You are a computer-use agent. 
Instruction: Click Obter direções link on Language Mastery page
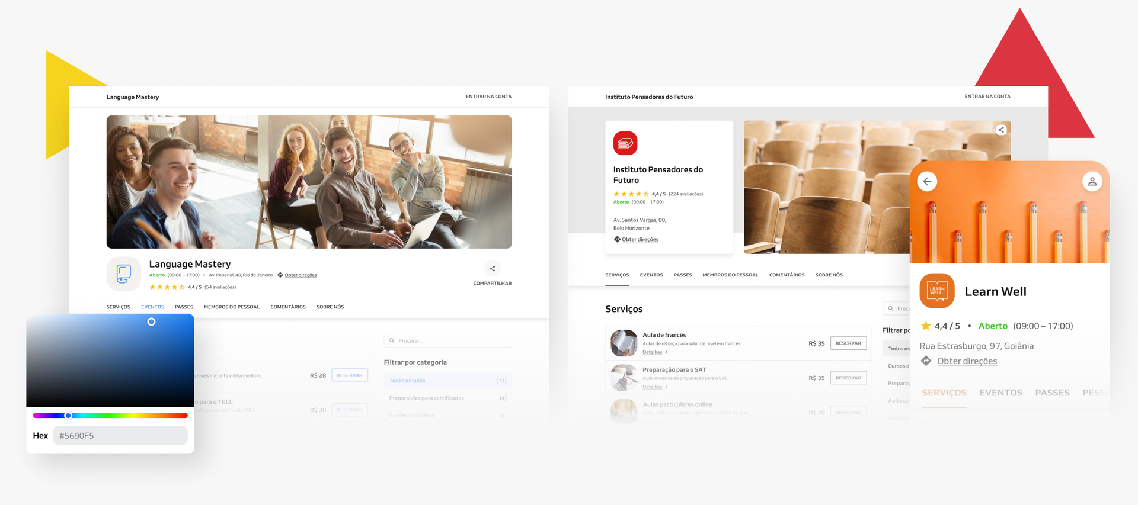click(x=301, y=275)
